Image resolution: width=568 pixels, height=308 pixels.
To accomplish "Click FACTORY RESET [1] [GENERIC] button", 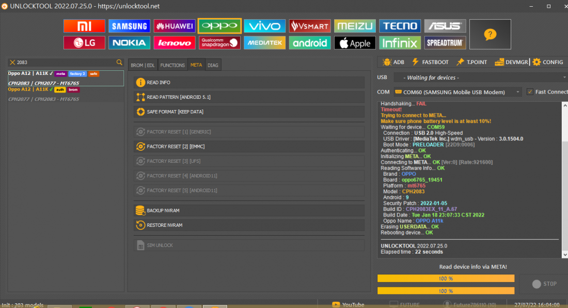I will click(249, 132).
